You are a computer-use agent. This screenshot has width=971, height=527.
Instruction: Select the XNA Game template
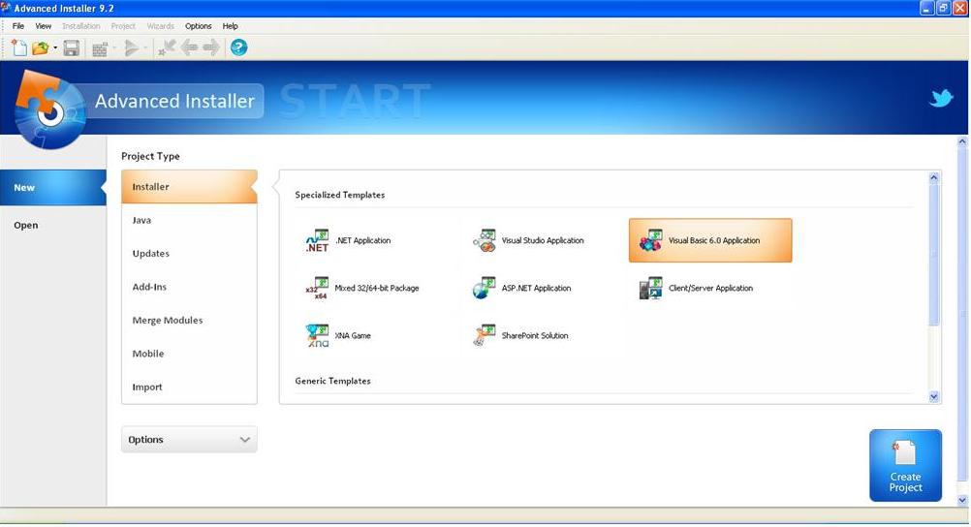(338, 335)
